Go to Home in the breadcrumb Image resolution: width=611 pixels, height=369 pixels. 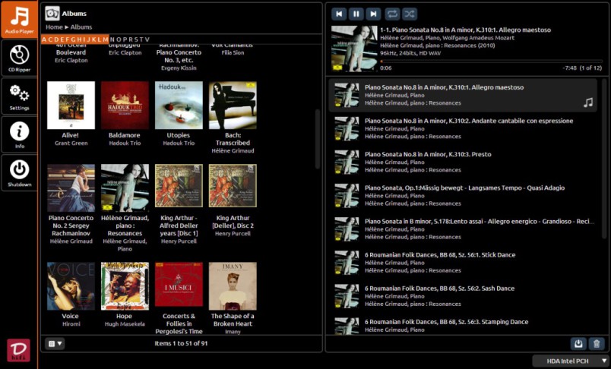click(53, 27)
